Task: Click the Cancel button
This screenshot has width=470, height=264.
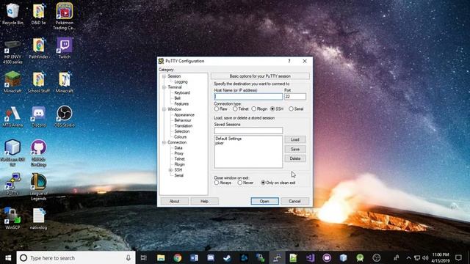Action: coord(294,201)
